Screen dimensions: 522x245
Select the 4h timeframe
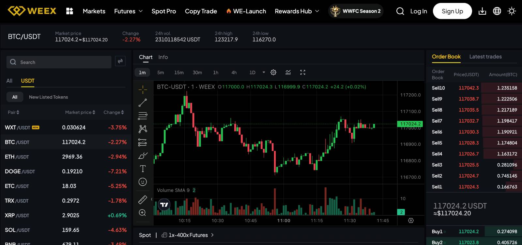click(x=234, y=73)
